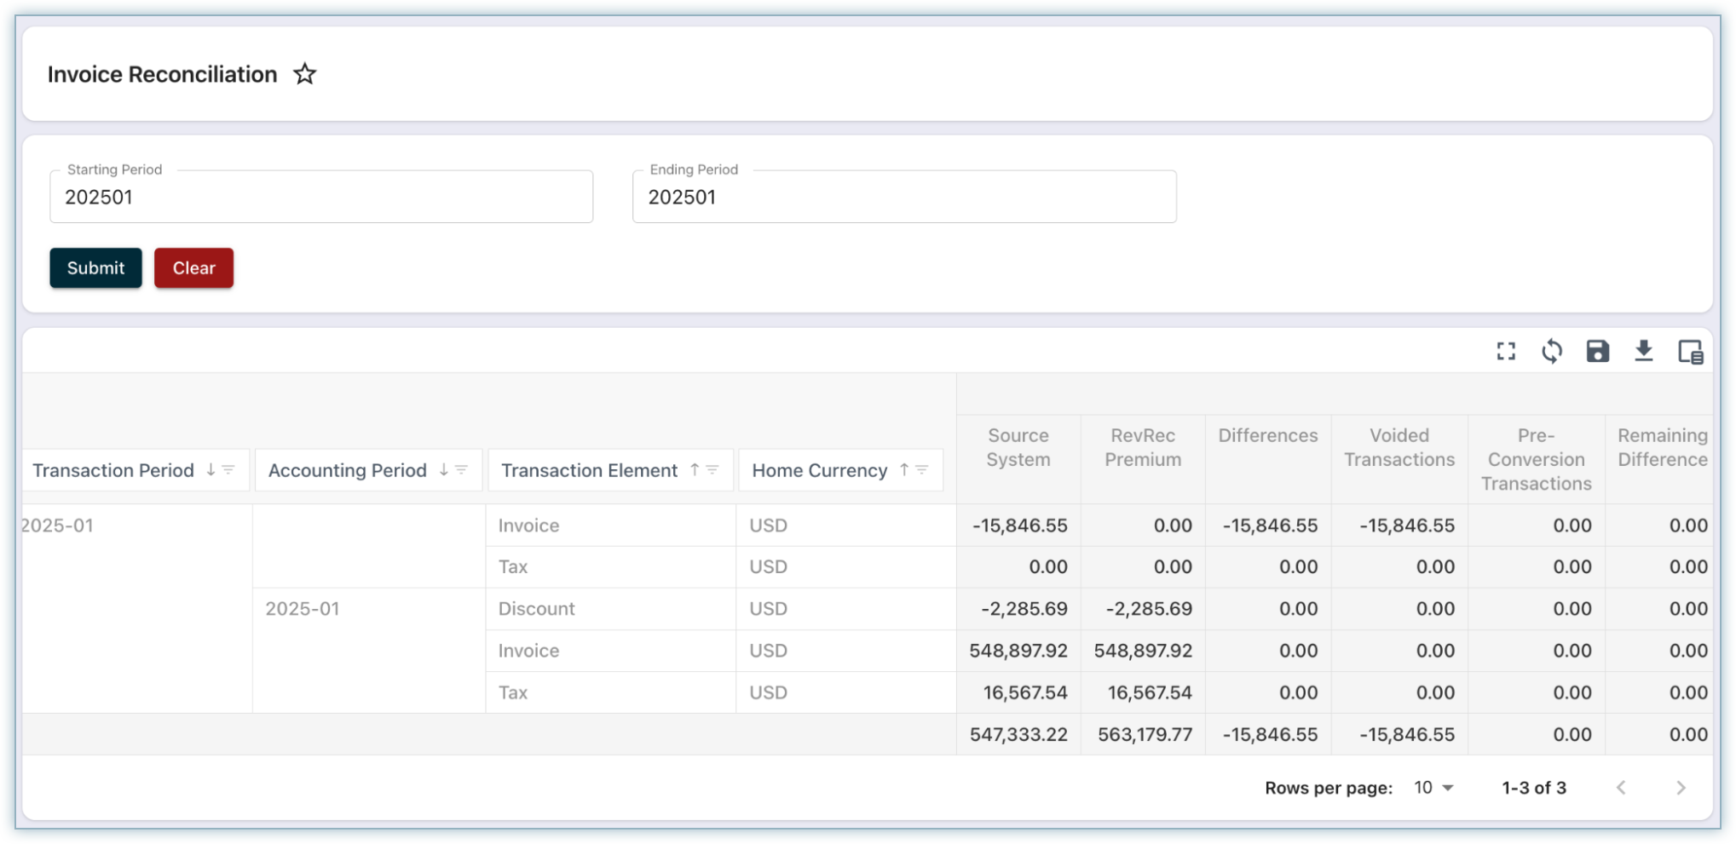Open the Rows per page dropdown

1434,788
